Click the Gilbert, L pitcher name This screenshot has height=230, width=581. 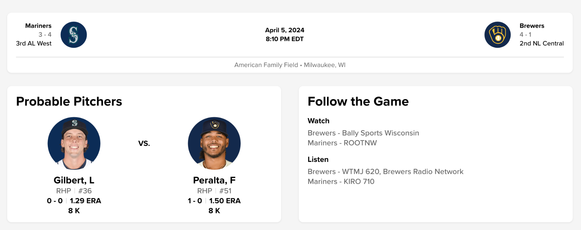(x=74, y=180)
